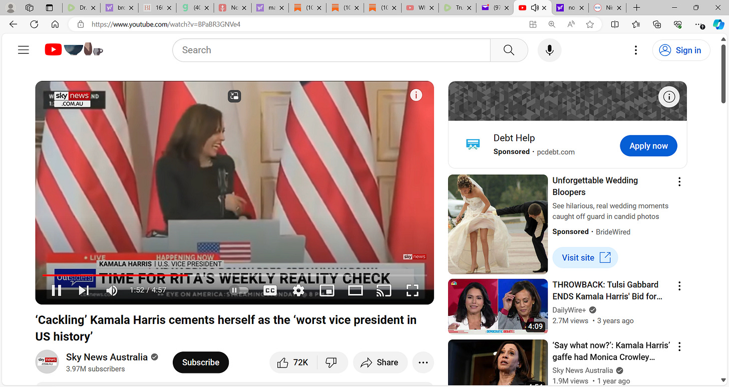Mute the video player volume
729x387 pixels.
click(x=112, y=290)
